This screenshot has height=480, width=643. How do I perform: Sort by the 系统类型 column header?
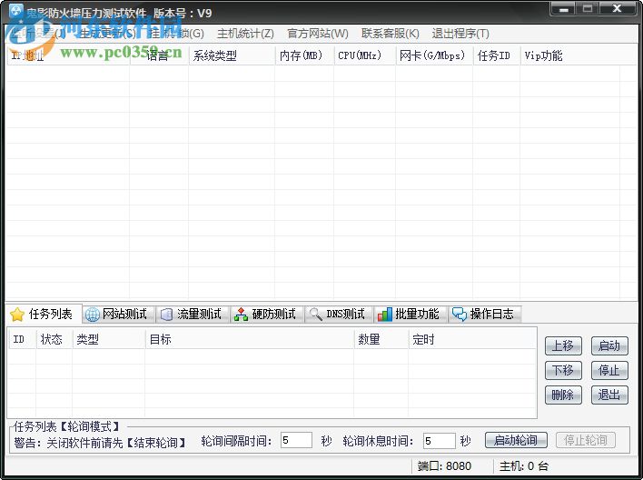[232, 55]
